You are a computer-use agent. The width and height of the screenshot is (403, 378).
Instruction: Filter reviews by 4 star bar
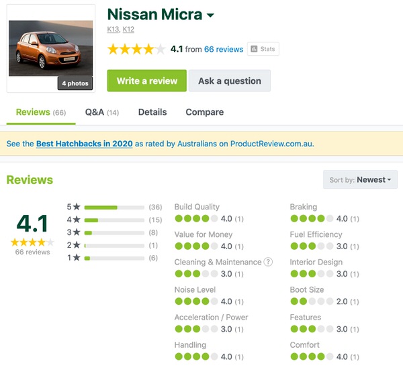114,220
